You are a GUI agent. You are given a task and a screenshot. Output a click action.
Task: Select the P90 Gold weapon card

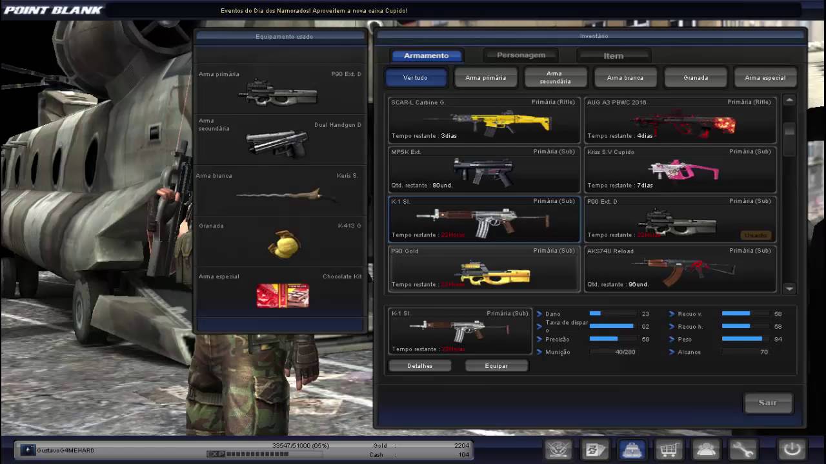(x=484, y=269)
